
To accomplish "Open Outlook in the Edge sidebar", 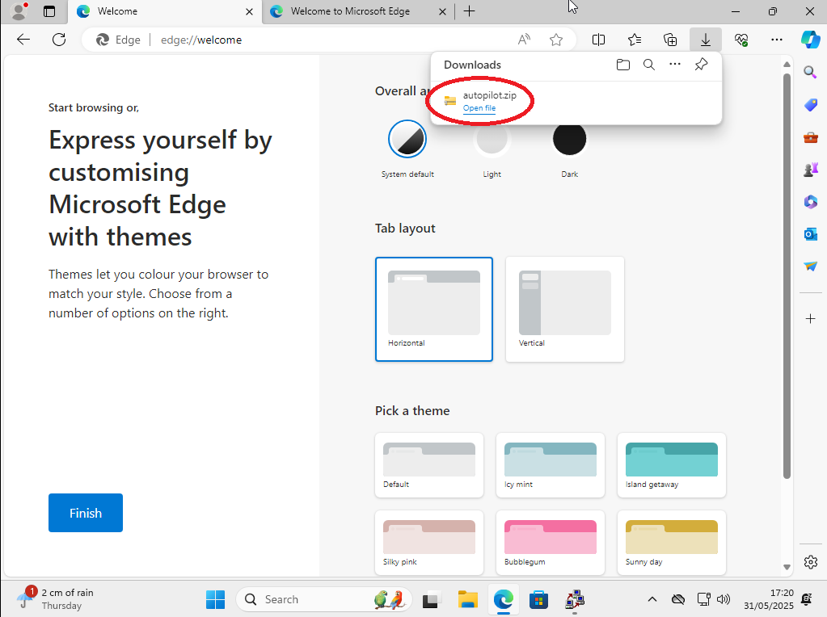I will (x=810, y=233).
